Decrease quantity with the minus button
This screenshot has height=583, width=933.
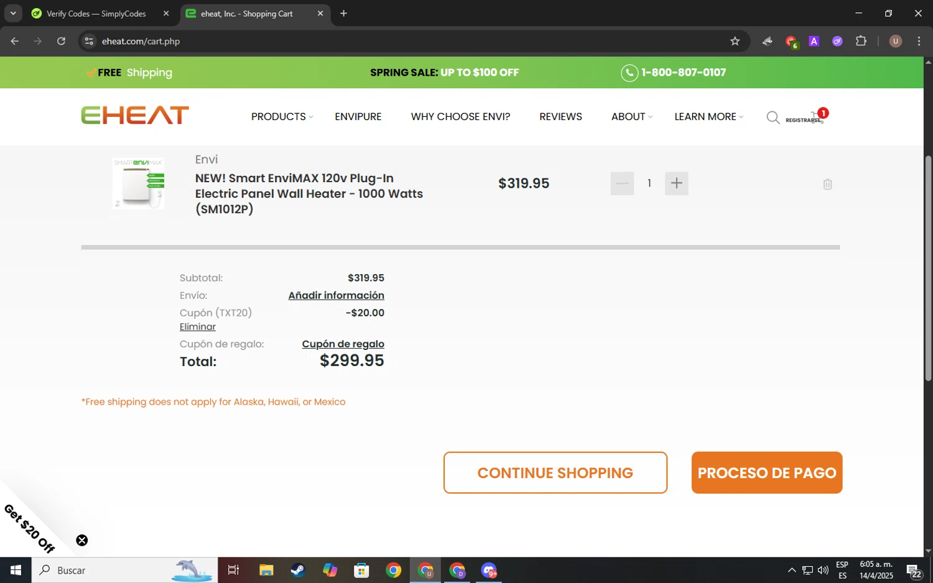coord(622,183)
